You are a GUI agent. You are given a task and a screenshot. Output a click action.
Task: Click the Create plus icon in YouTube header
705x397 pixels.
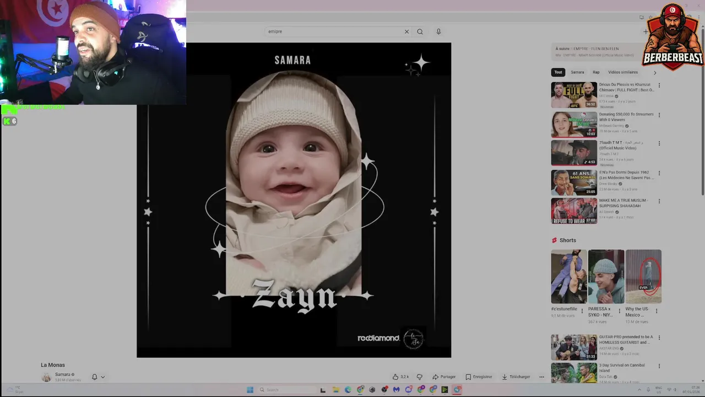646,31
